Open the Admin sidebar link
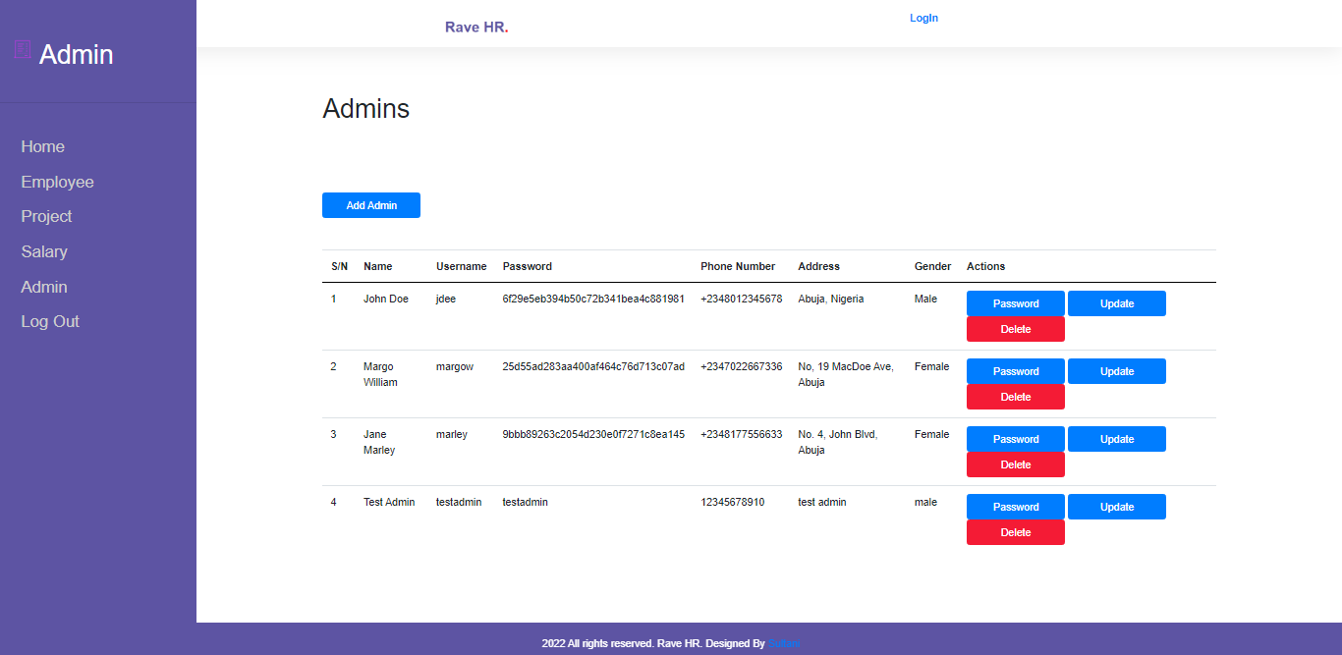This screenshot has width=1342, height=655. tap(44, 287)
